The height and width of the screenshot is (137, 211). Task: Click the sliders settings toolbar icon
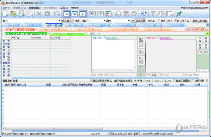click(143, 14)
